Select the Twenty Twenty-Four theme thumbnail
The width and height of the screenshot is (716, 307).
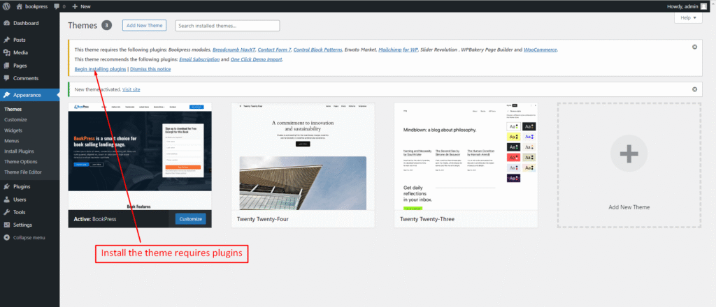[x=303, y=156]
